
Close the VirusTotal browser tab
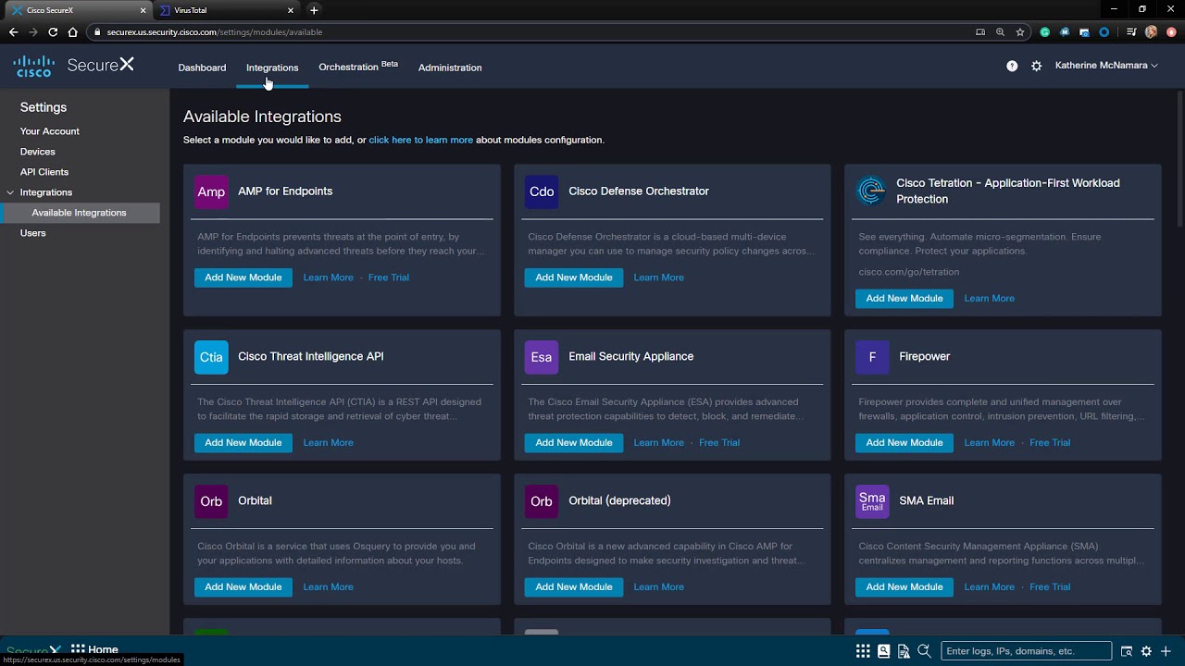(x=290, y=10)
